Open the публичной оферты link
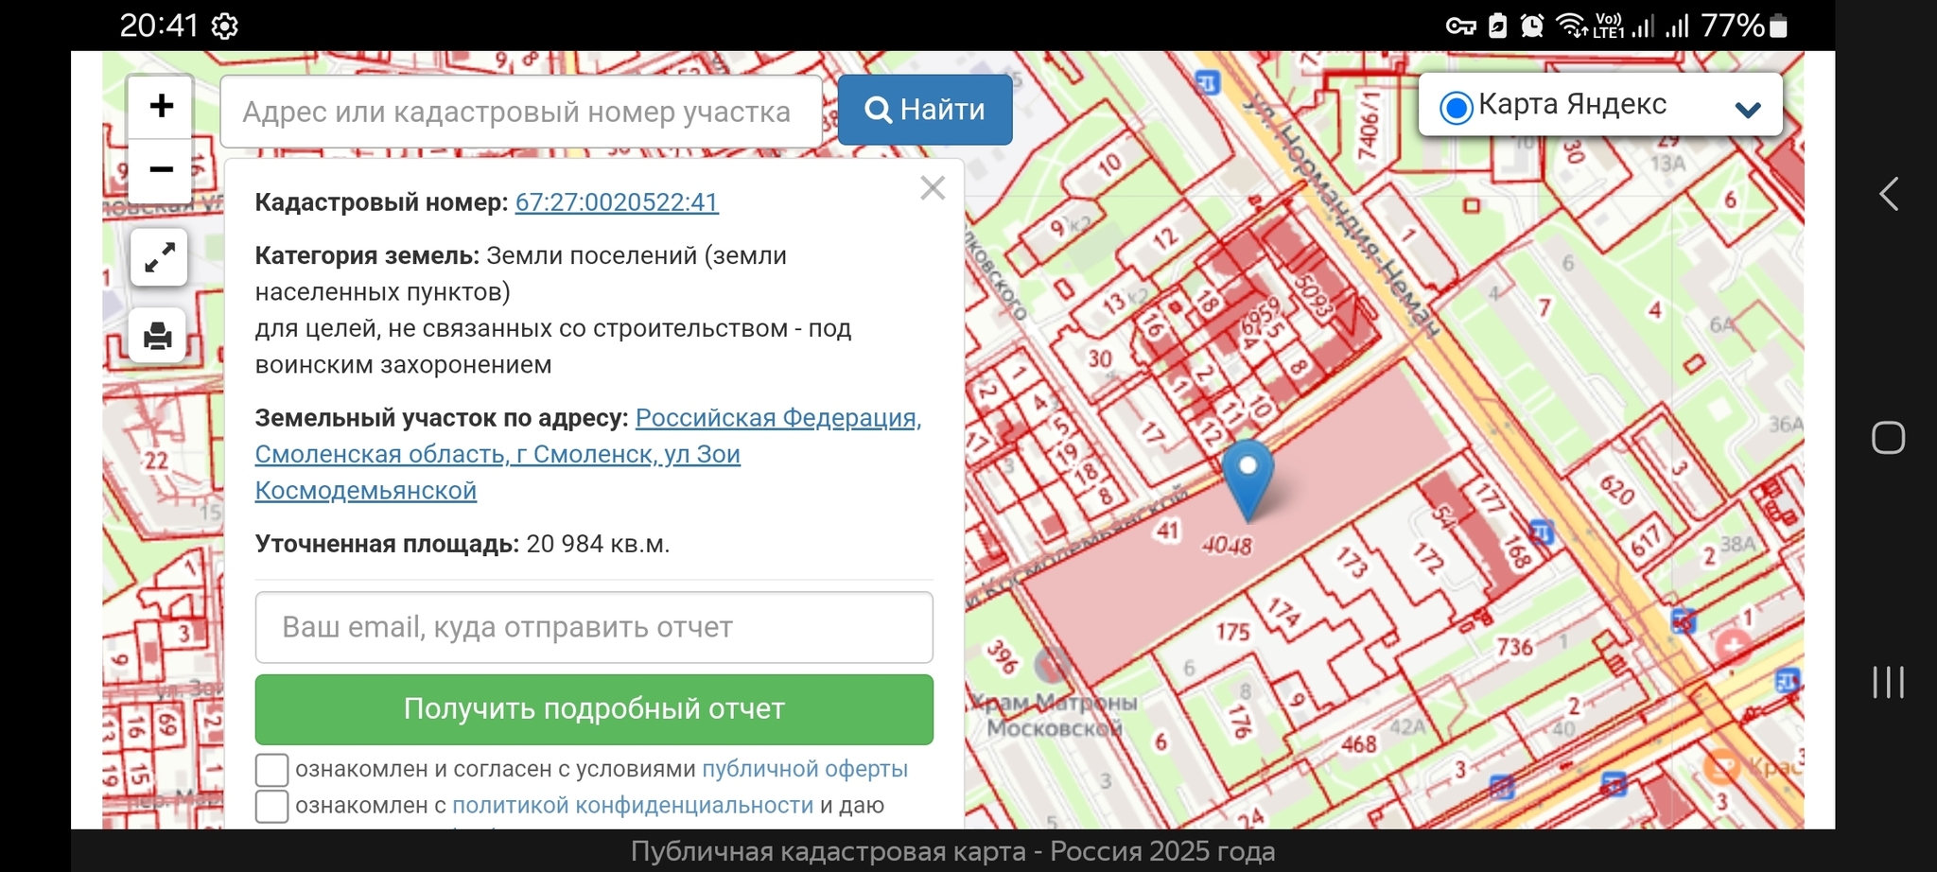 point(804,769)
